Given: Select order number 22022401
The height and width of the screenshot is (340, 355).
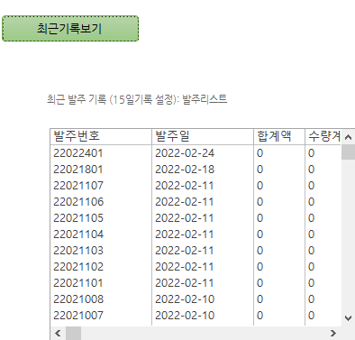Looking at the screenshot, I should click(78, 153).
